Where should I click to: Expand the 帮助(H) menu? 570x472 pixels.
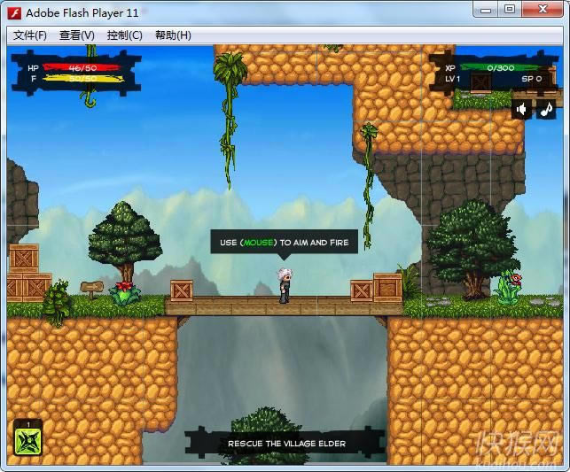173,35
